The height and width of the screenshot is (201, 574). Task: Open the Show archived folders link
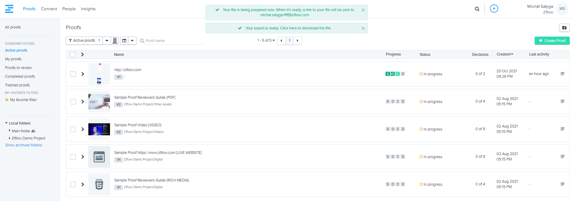[24, 145]
